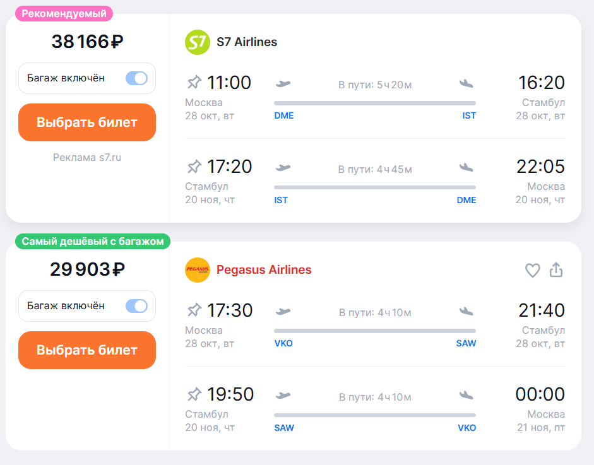This screenshot has height=465, width=594.
Task: Share the Pegasus Airlines ticket
Action: tap(556, 269)
